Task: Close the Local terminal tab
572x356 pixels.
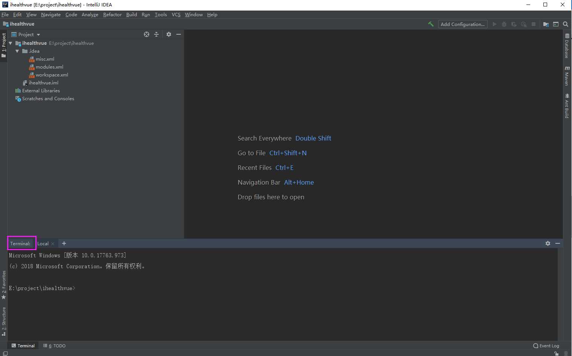Action: tap(53, 244)
